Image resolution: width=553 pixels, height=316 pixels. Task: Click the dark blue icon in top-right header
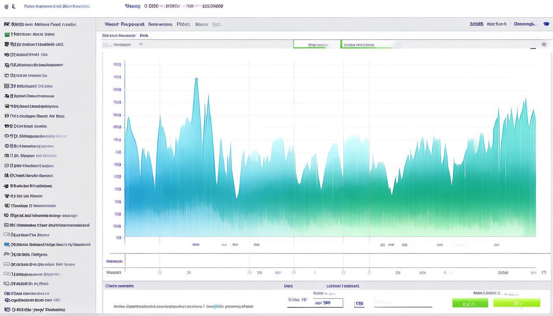(x=546, y=24)
